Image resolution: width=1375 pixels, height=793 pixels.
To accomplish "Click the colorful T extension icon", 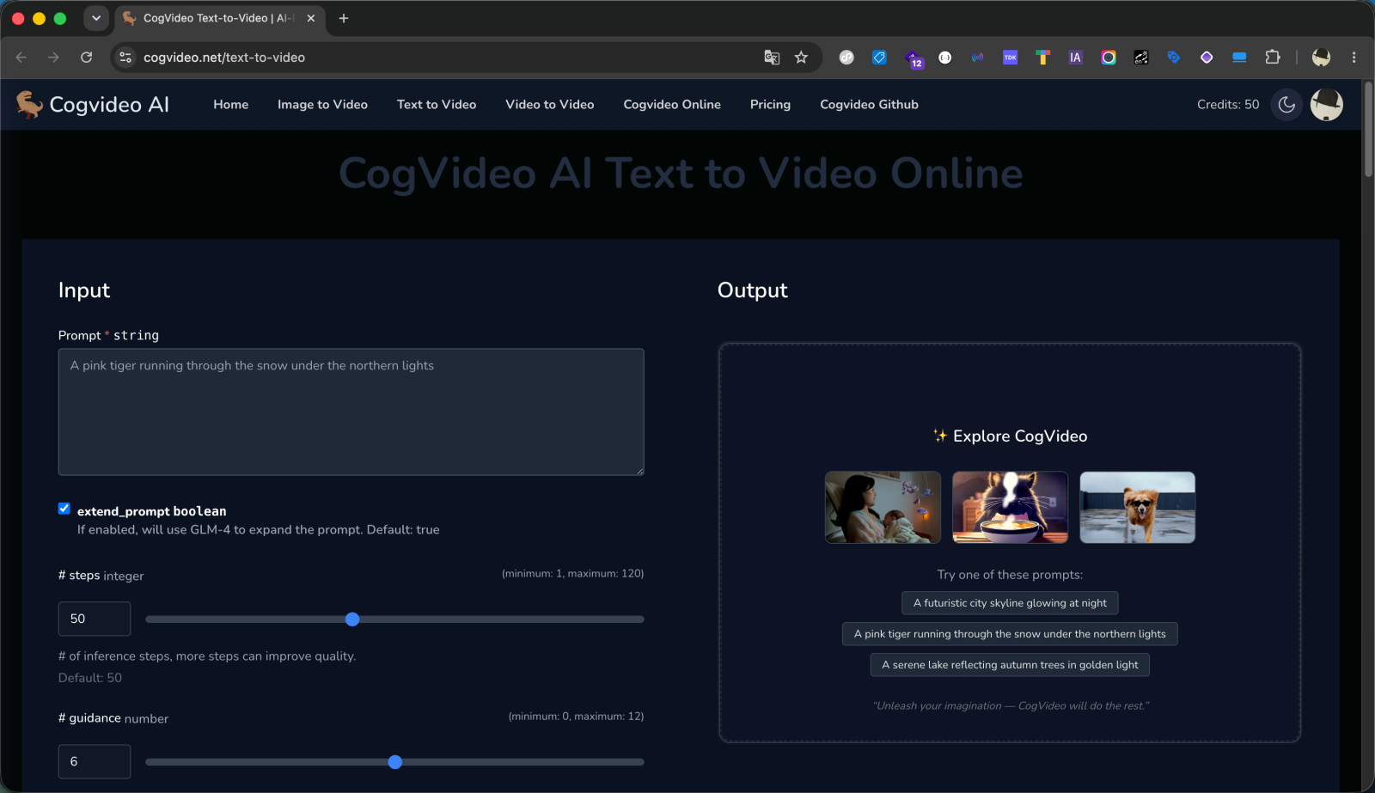I will coord(1042,58).
